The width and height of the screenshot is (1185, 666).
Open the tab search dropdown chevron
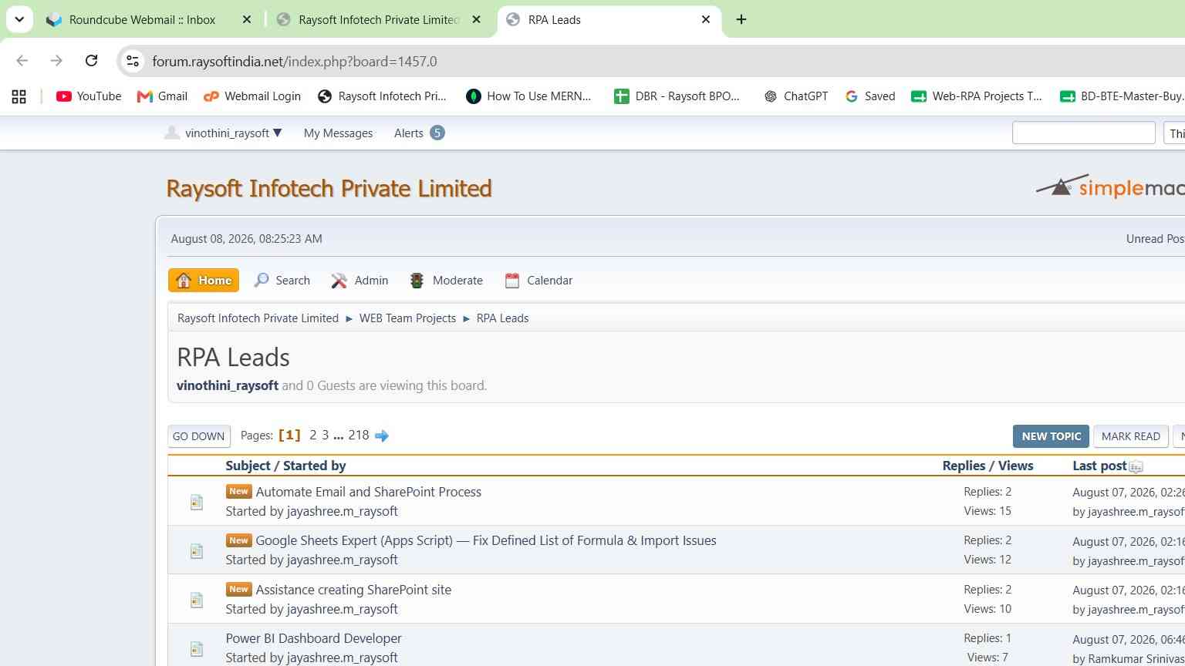coord(19,19)
